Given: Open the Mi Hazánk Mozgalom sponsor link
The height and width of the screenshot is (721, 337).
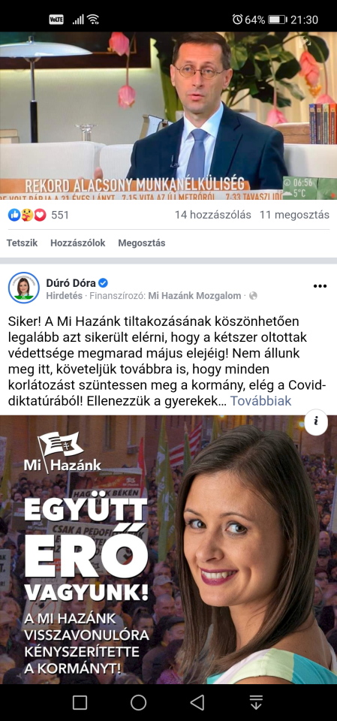Looking at the screenshot, I should point(194,296).
